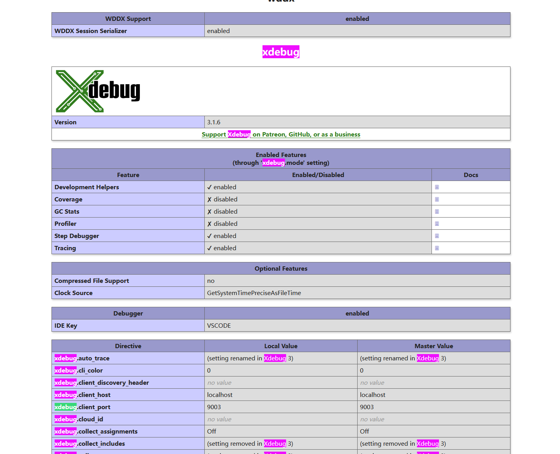Select the xdebug.cloud_id directive
The width and height of the screenshot is (560, 454).
[x=79, y=419]
